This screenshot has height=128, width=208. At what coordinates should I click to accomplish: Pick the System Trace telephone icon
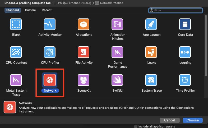151,80
